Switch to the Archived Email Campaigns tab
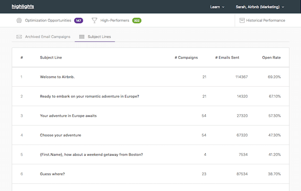 tap(47, 37)
